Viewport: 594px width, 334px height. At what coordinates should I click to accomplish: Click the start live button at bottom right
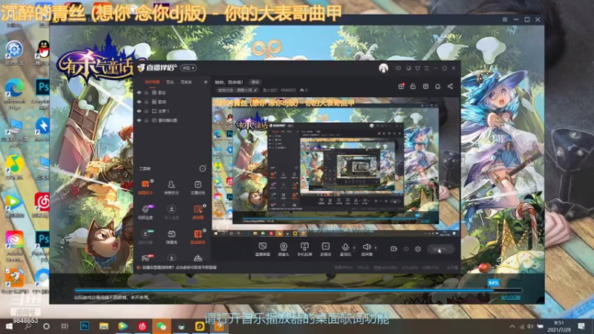pos(440,249)
